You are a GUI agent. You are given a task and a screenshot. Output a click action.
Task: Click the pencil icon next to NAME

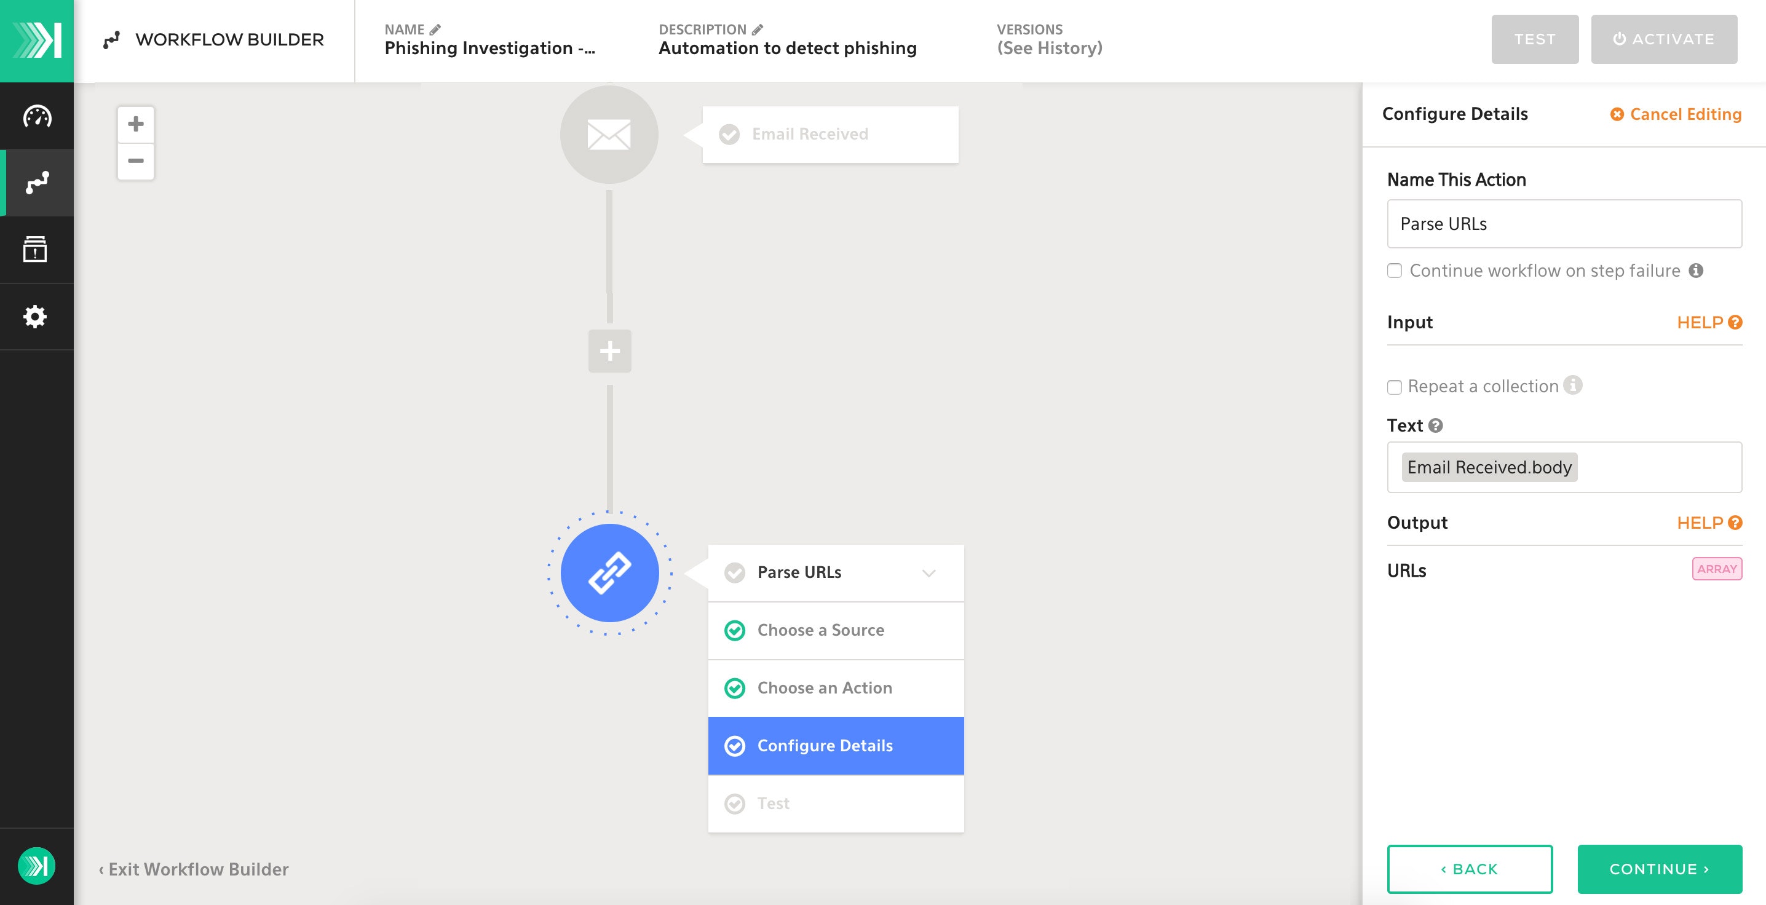click(435, 30)
